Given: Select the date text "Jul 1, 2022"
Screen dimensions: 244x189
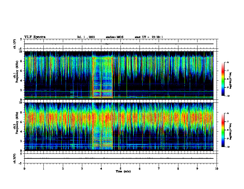Looking at the screenshot, I should 86,37.
